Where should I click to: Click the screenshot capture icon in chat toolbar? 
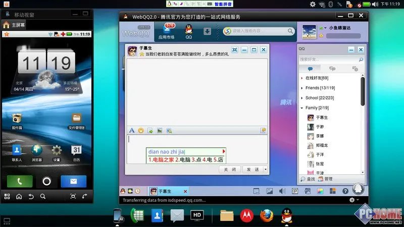[169, 131]
